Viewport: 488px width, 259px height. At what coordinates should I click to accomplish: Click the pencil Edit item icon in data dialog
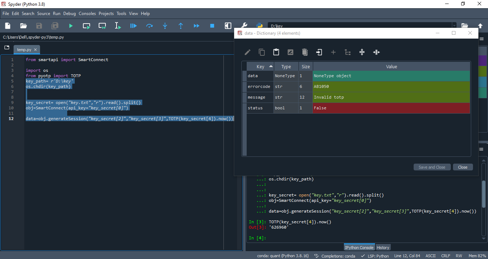coord(247,52)
